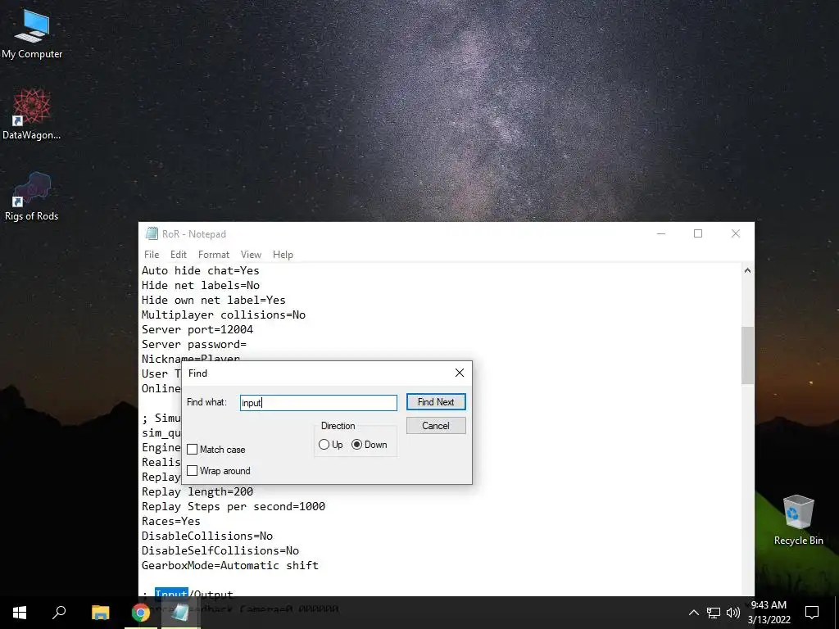Open the File menu in Notepad

(x=152, y=255)
